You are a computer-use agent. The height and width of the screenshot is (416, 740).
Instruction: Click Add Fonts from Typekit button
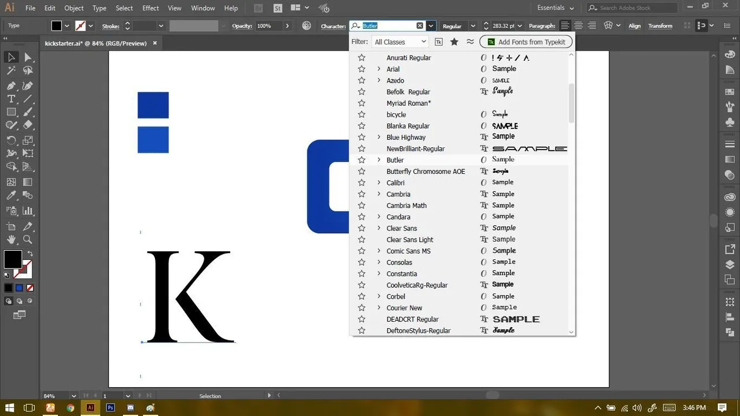(x=526, y=42)
